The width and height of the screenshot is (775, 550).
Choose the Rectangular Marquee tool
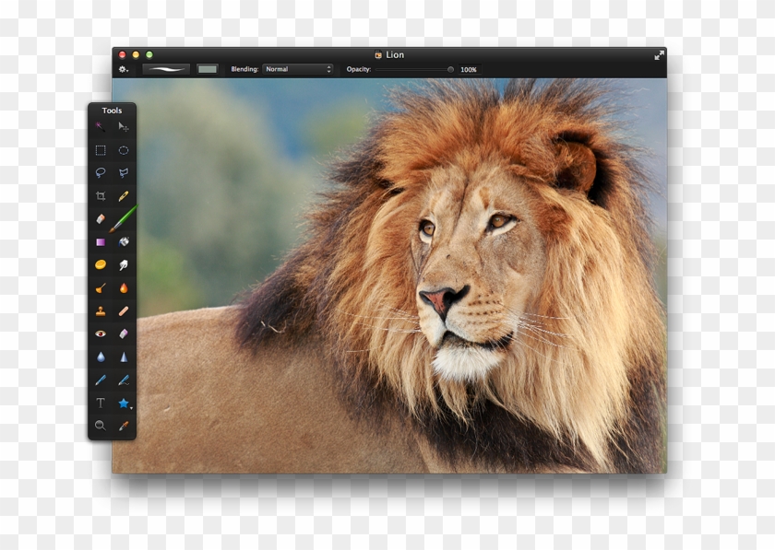point(101,150)
